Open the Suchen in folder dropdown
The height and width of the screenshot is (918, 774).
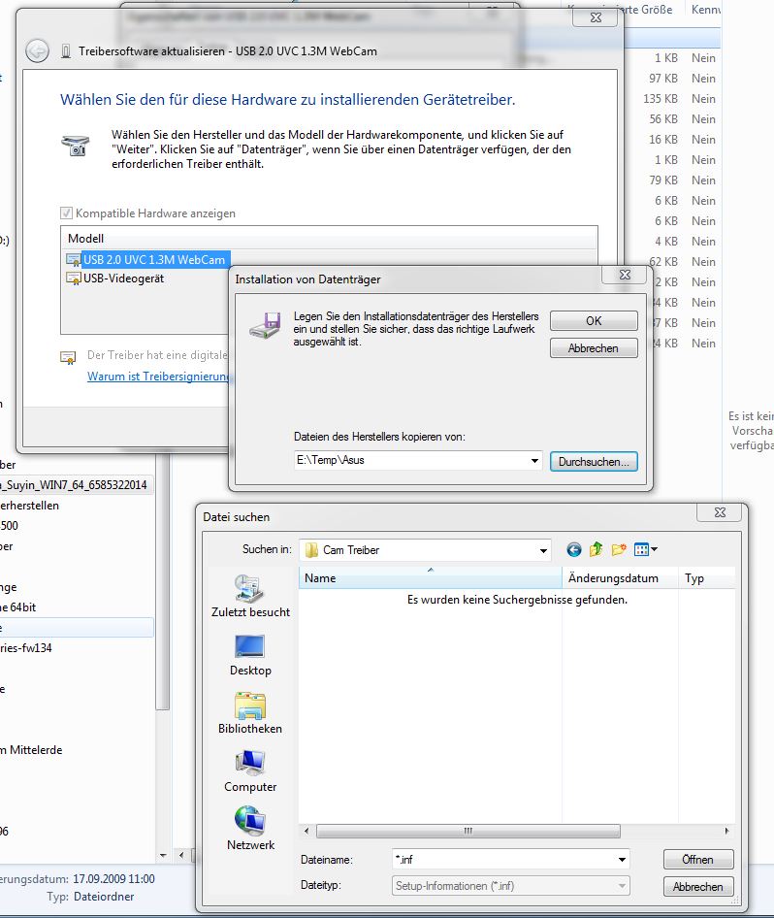pos(543,550)
